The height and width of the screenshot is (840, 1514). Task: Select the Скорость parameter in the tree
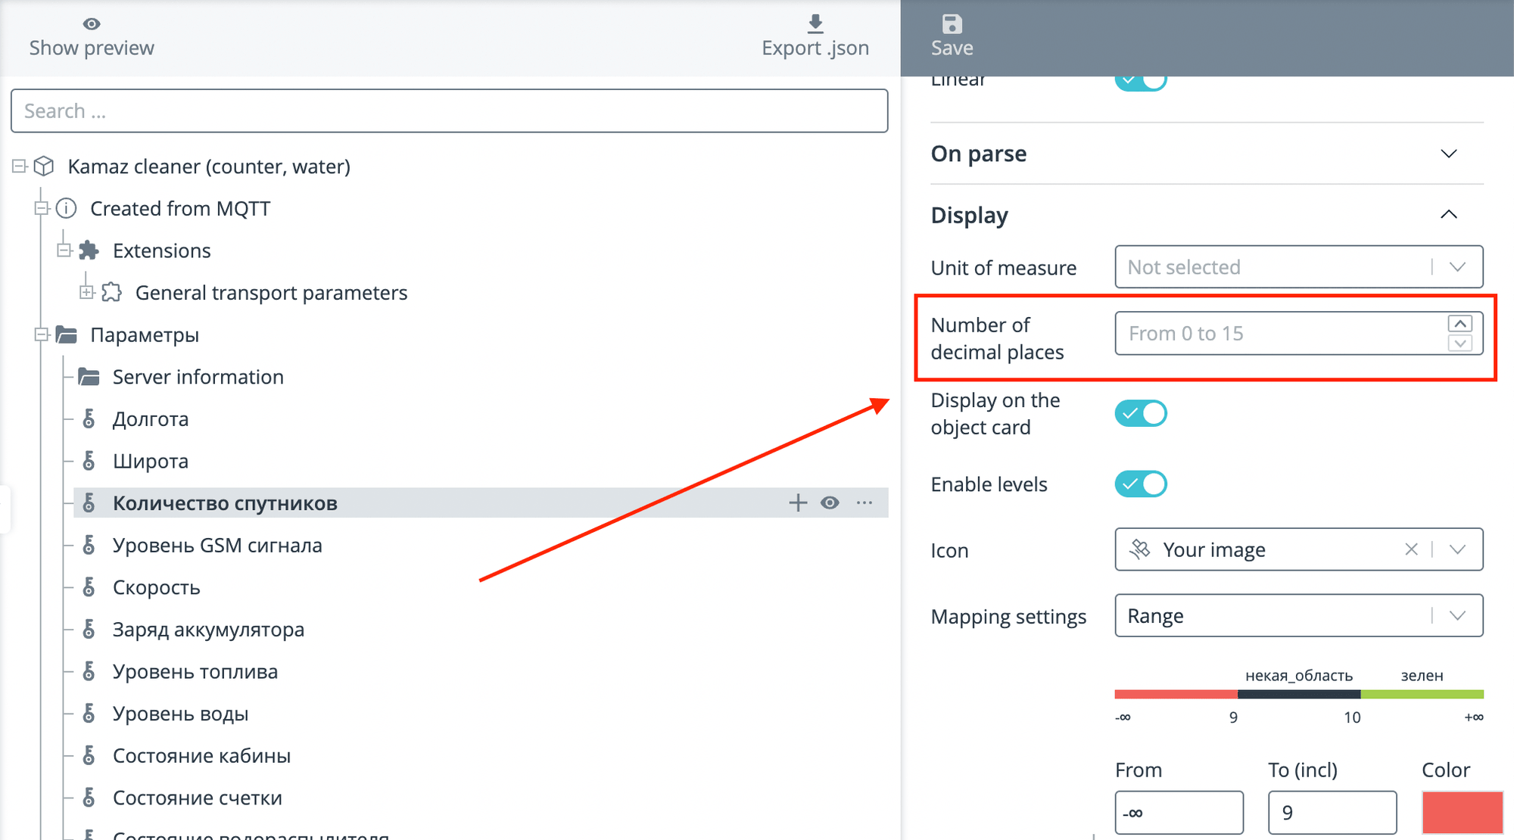coord(156,587)
